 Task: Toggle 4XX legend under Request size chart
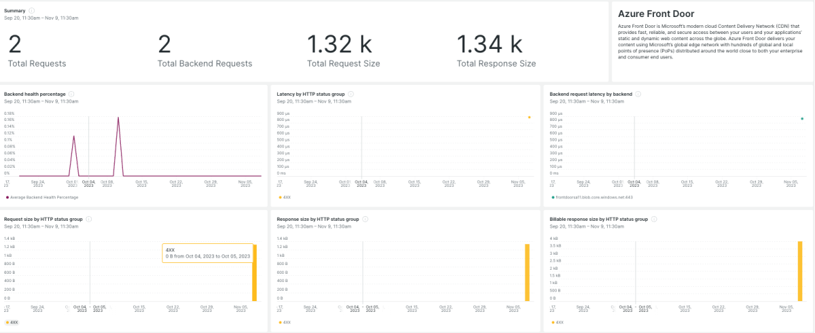pyautogui.click(x=12, y=322)
